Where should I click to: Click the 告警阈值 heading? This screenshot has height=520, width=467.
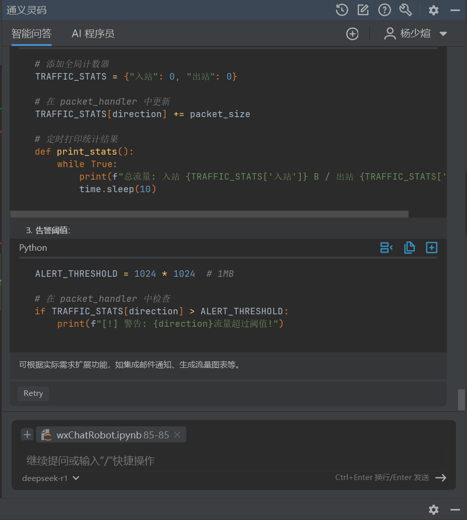pos(53,230)
